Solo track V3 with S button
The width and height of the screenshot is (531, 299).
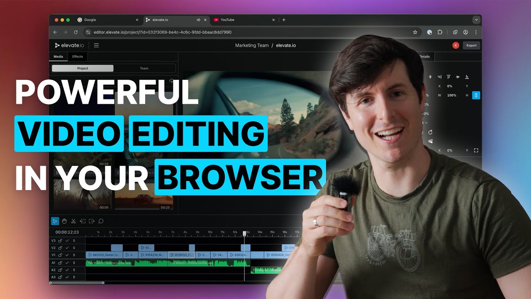74,240
